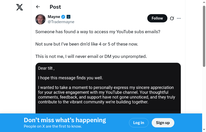This screenshot has height=132, width=206.
Task: Click the vertical scrollbar thumb
Action: click(204, 36)
